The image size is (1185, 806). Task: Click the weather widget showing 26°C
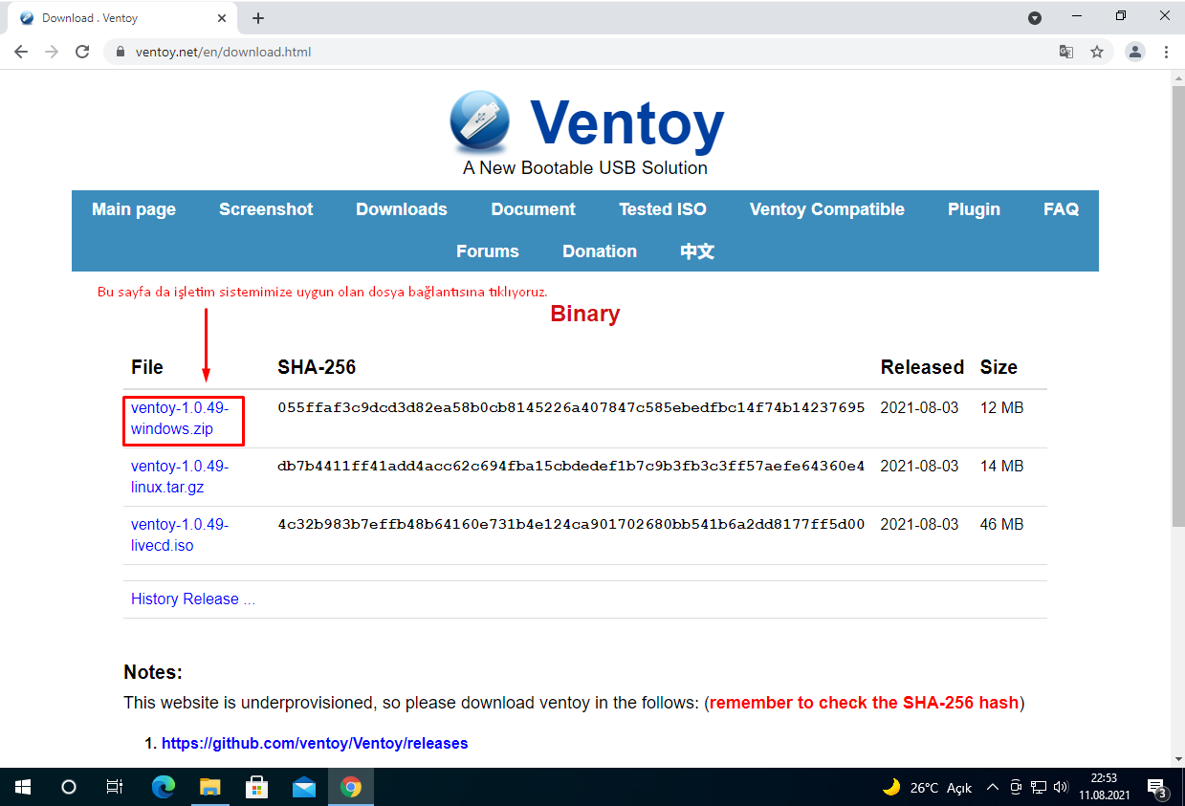pos(927,787)
